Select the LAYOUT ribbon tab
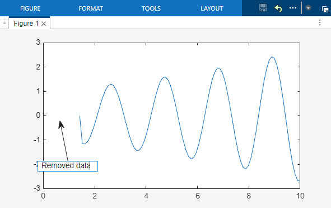This screenshot has width=331, height=208. click(212, 8)
